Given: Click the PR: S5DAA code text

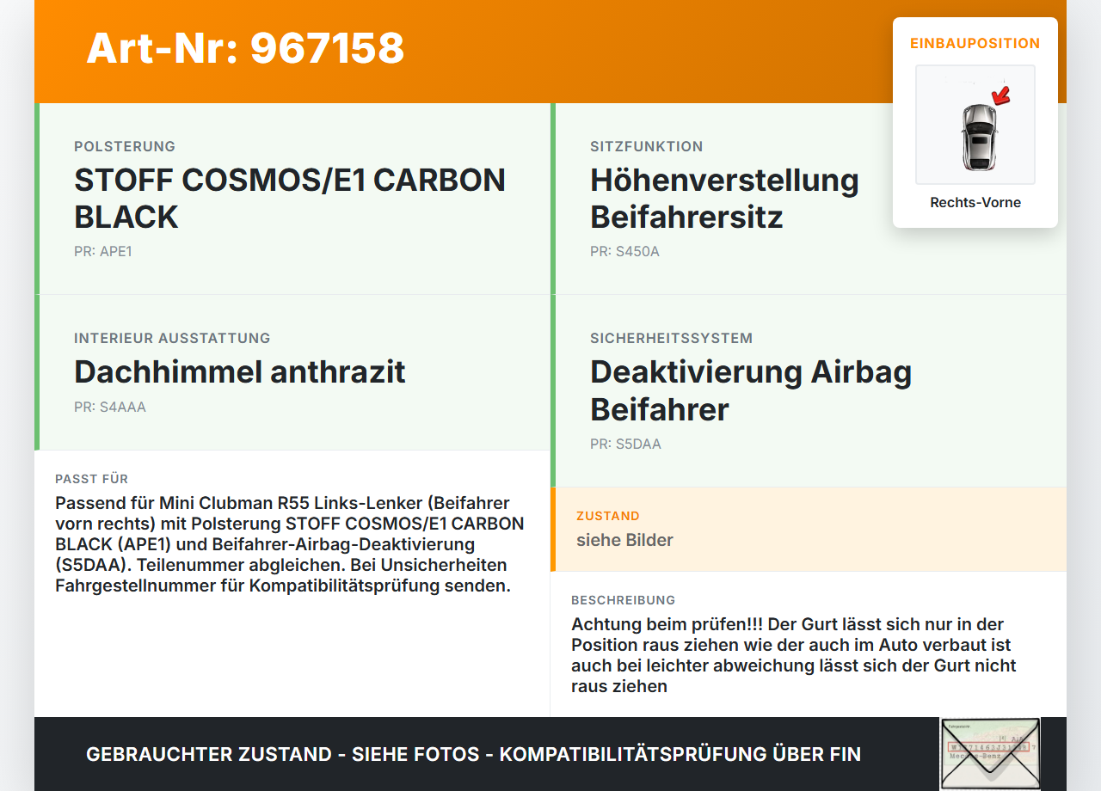Looking at the screenshot, I should click(625, 445).
